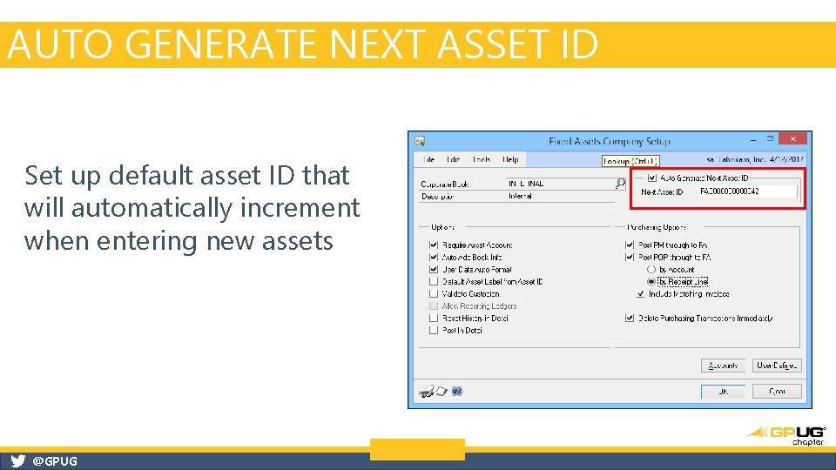The image size is (836, 470).
Task: Toggle Auto Generate Next Asset ID checkbox
Action: point(651,178)
